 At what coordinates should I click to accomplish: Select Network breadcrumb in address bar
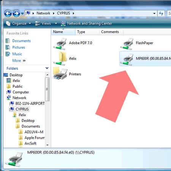click(43, 13)
